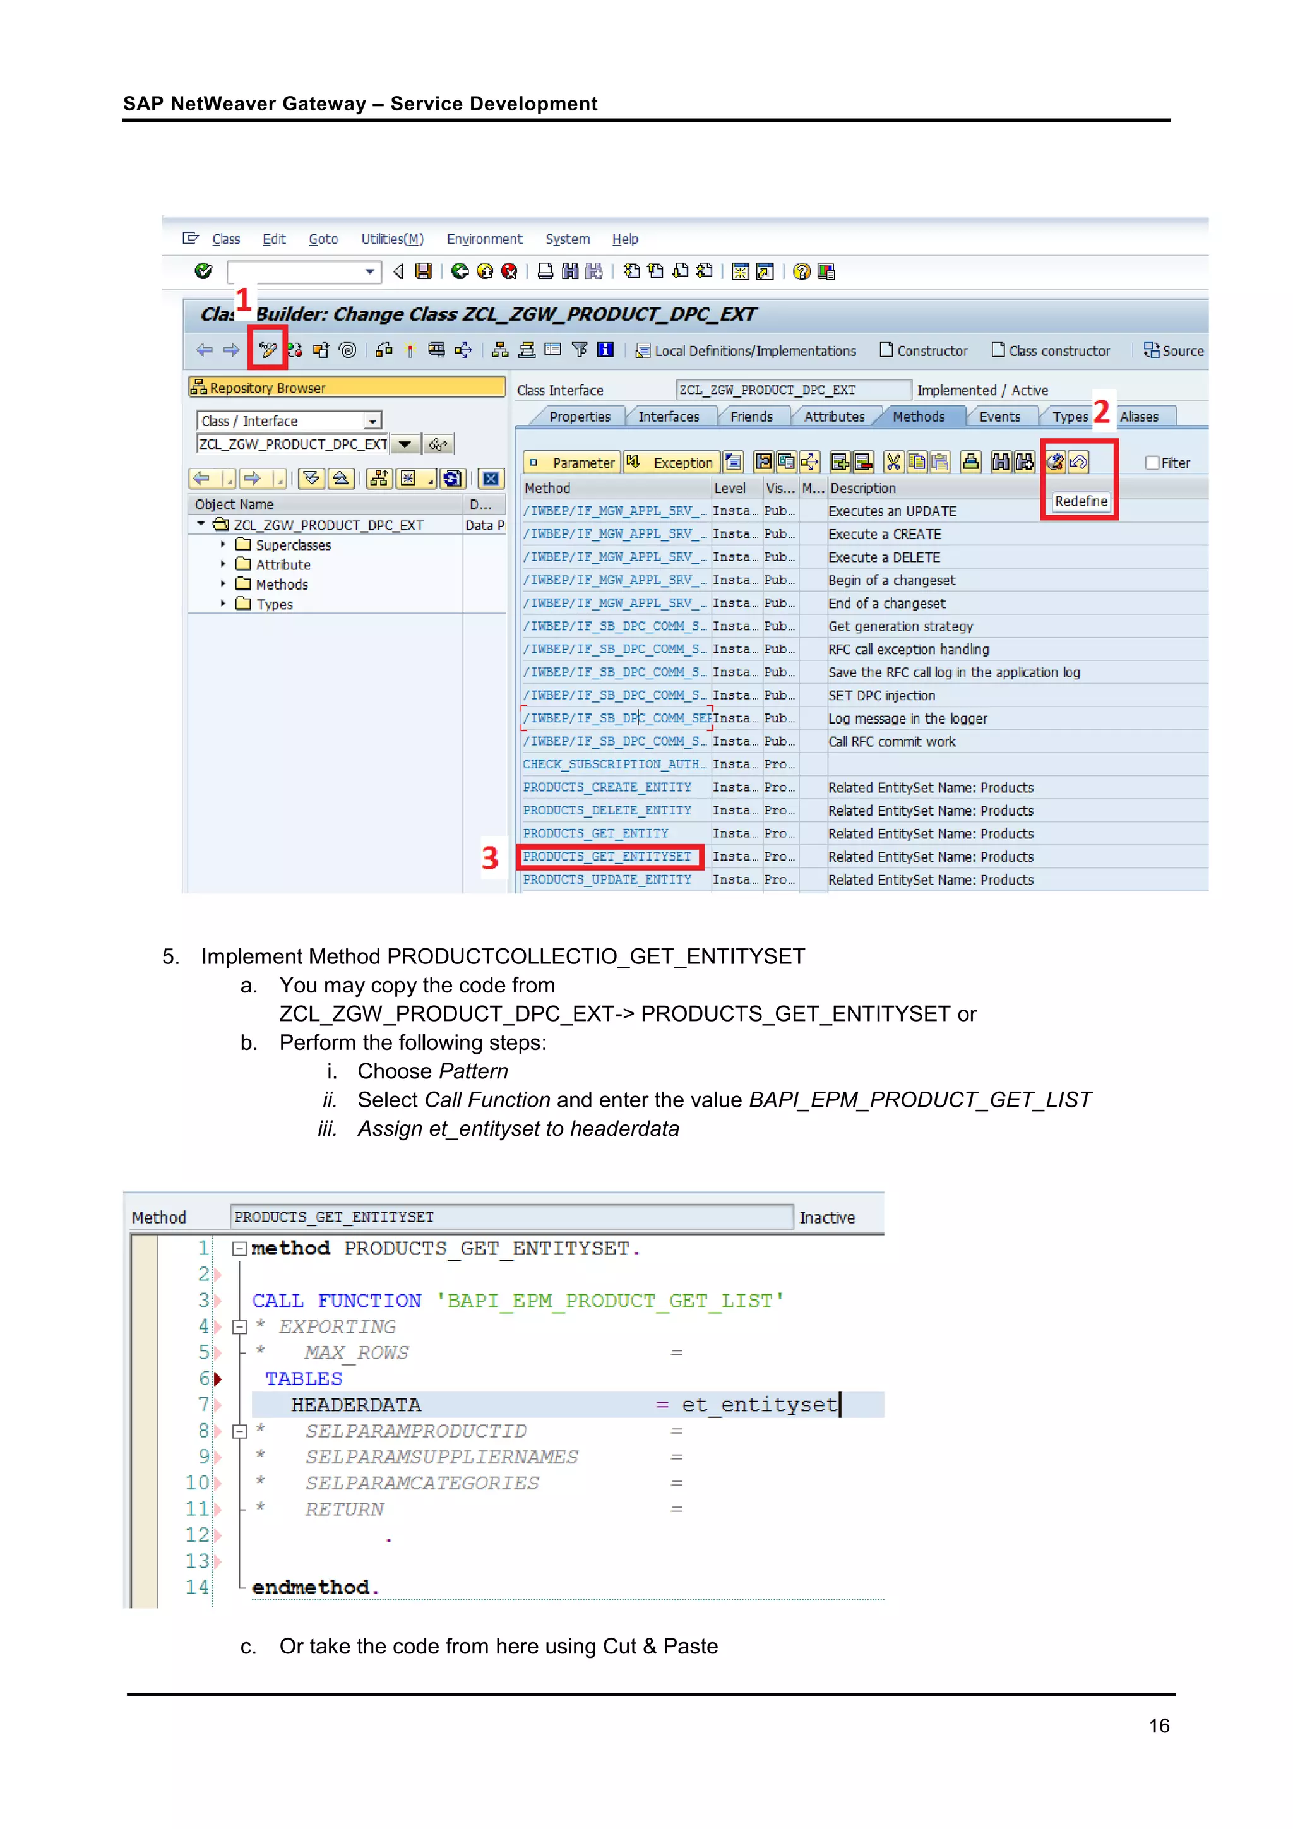Click the Find binoculars icon in methods toolbar
Screen dimensions: 1293x1829
1001,462
